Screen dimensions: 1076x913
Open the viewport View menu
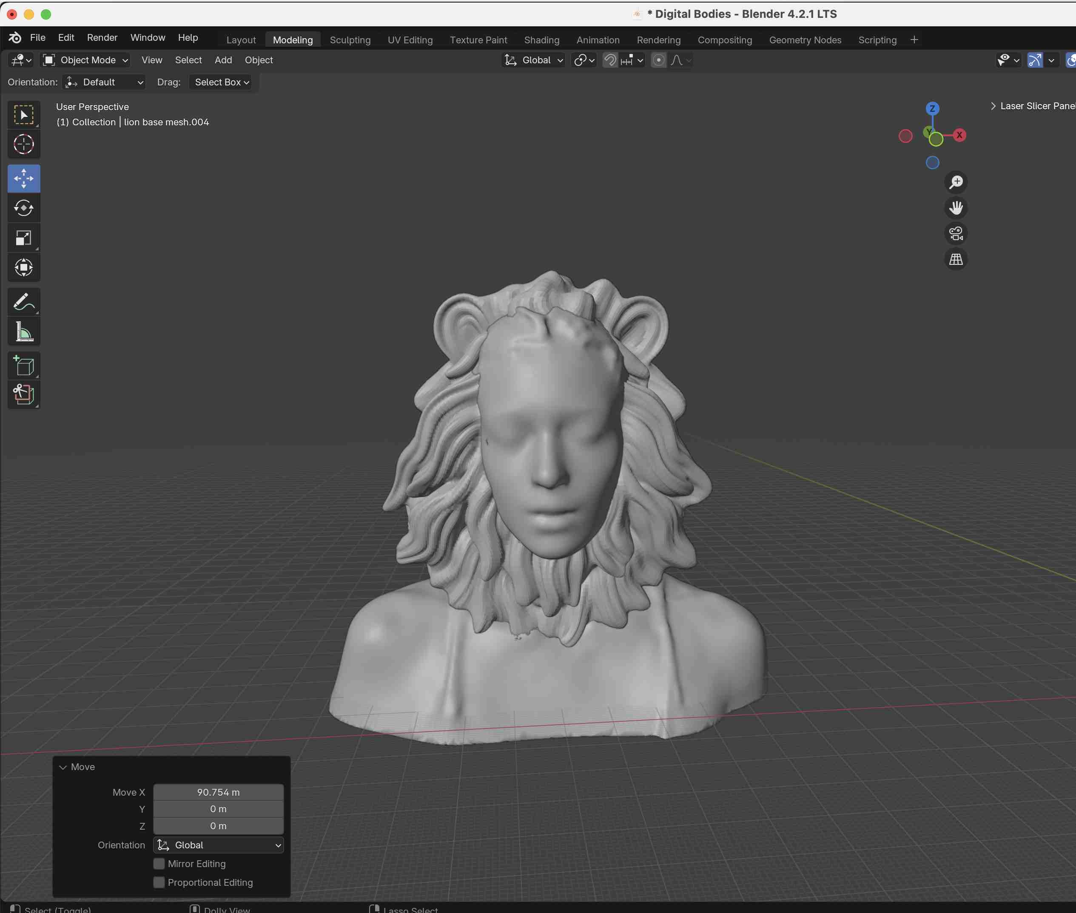pyautogui.click(x=152, y=60)
